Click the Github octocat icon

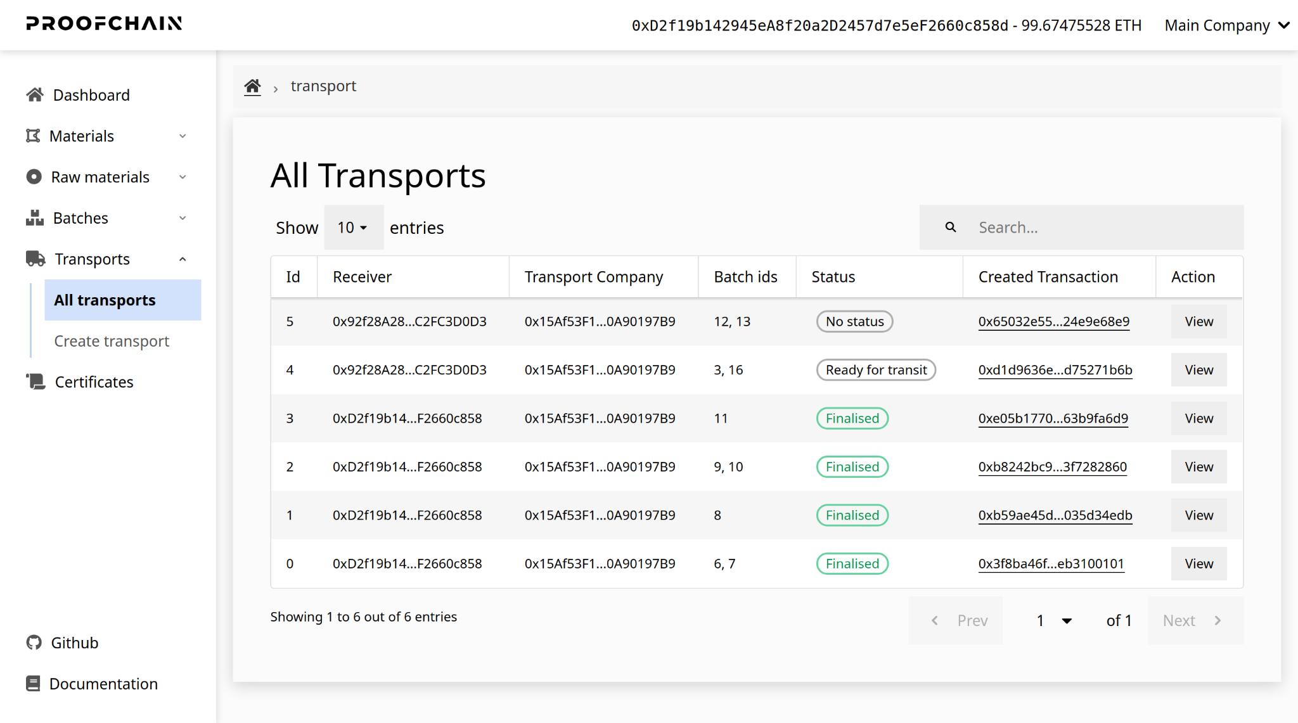[x=34, y=643]
